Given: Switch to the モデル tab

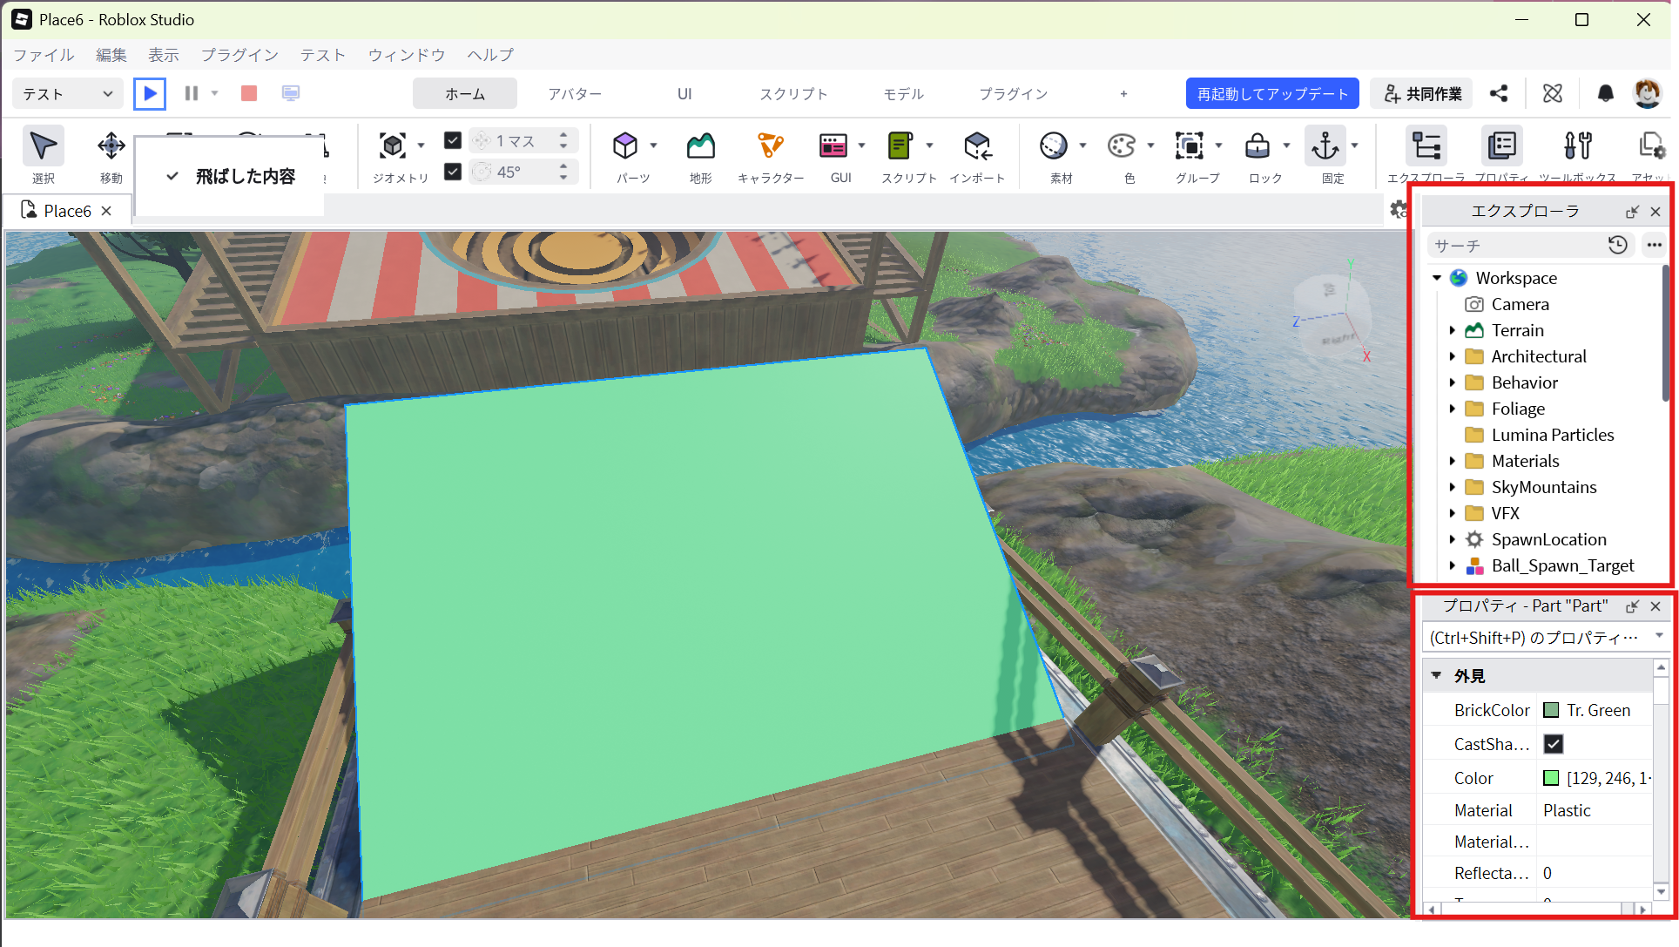Looking at the screenshot, I should tap(904, 94).
